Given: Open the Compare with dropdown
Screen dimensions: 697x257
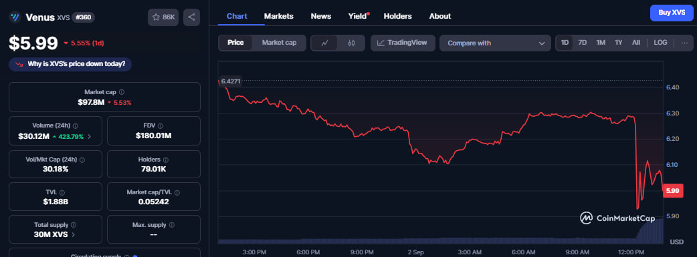Looking at the screenshot, I should coord(495,43).
